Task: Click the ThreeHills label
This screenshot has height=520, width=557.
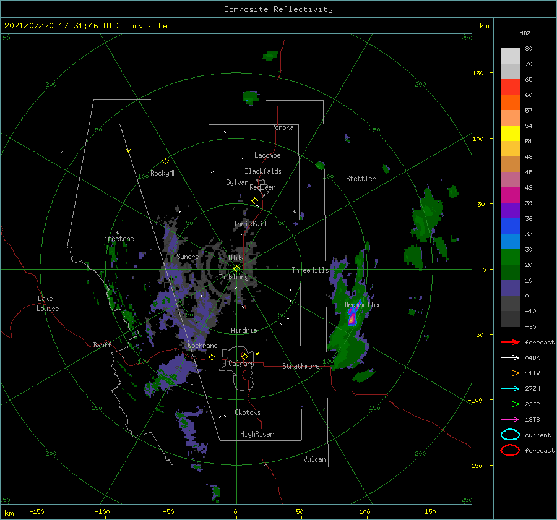Action: point(311,270)
